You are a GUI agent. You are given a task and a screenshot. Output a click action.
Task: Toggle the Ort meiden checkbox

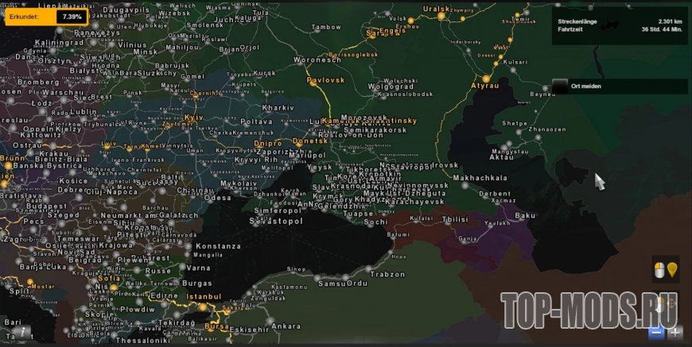560,87
